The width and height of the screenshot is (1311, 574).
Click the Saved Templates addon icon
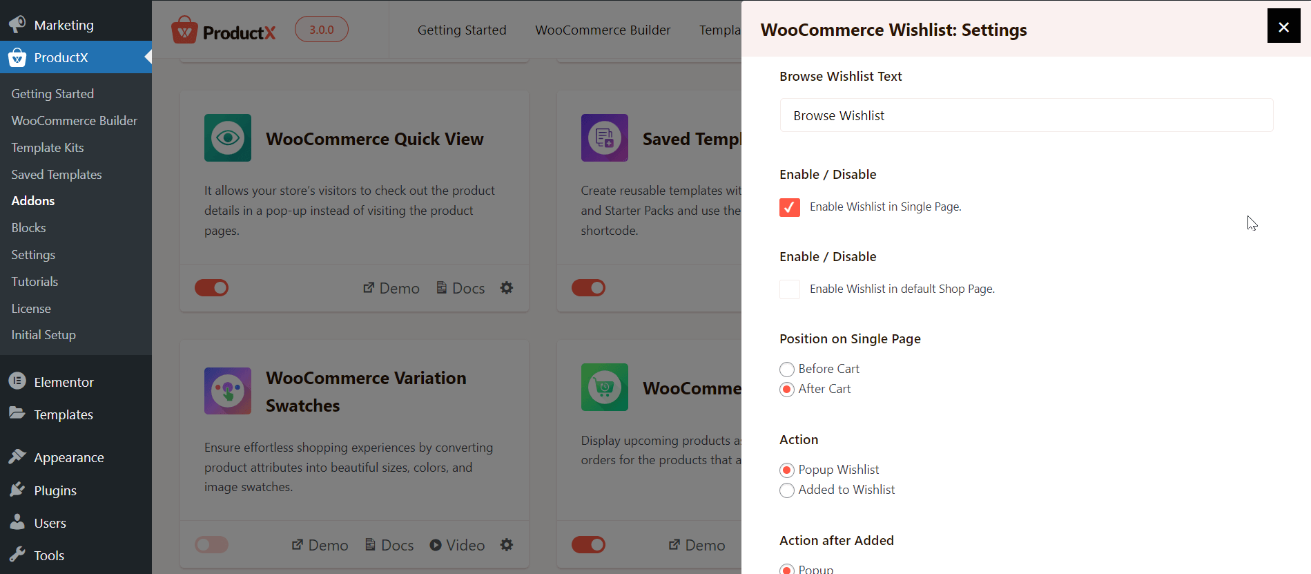[x=605, y=137]
